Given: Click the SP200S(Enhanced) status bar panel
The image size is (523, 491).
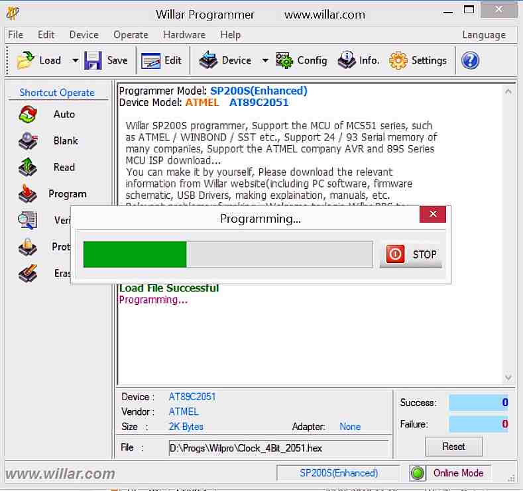Looking at the screenshot, I should (339, 473).
